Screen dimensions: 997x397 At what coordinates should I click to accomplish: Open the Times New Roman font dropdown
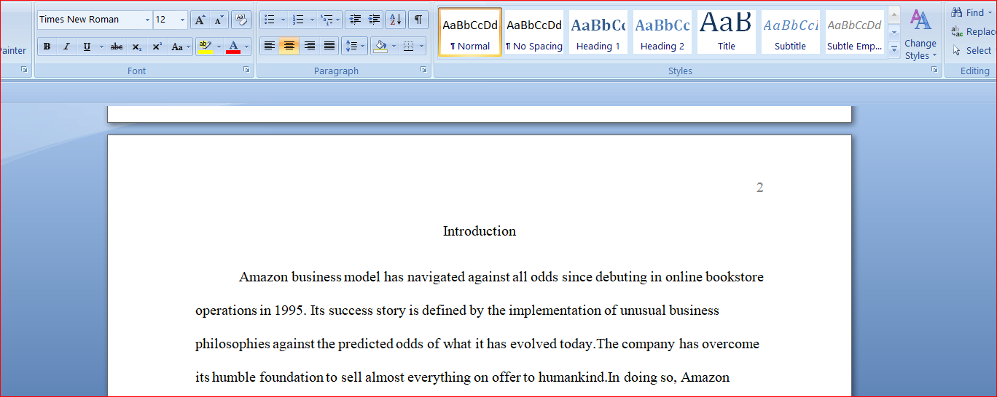pyautogui.click(x=147, y=20)
